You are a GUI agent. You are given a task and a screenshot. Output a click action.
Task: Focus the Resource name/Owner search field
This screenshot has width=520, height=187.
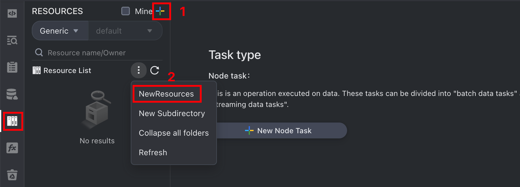(x=97, y=53)
